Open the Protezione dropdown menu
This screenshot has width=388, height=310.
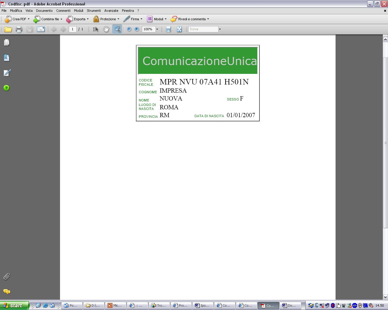tap(106, 19)
